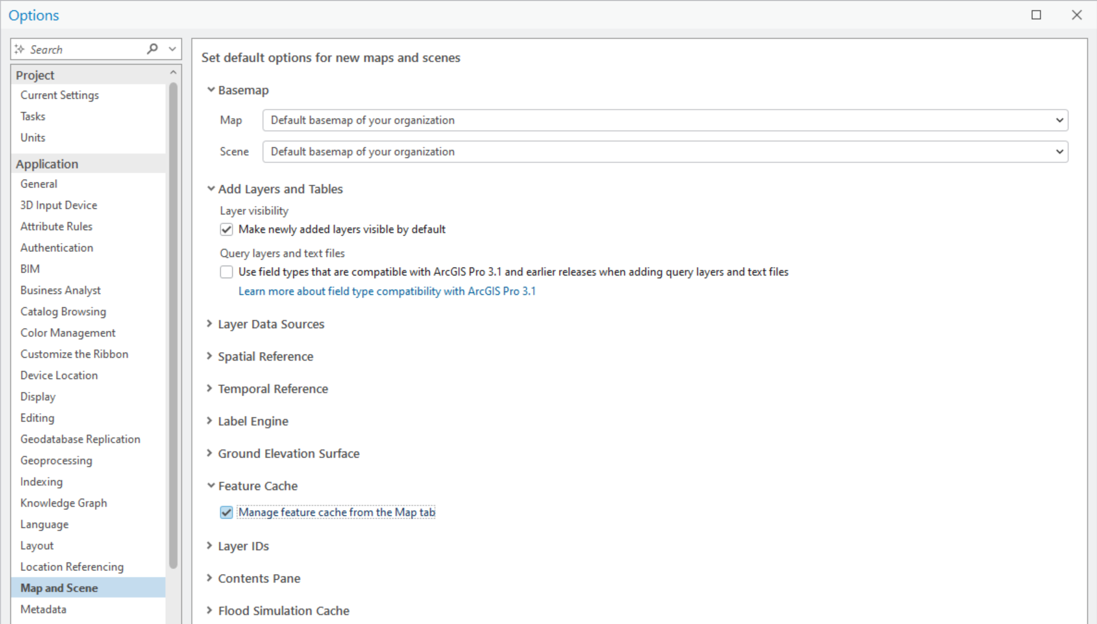The width and height of the screenshot is (1097, 624).
Task: Expand the Flood Simulation Cache section
Action: pyautogui.click(x=210, y=610)
